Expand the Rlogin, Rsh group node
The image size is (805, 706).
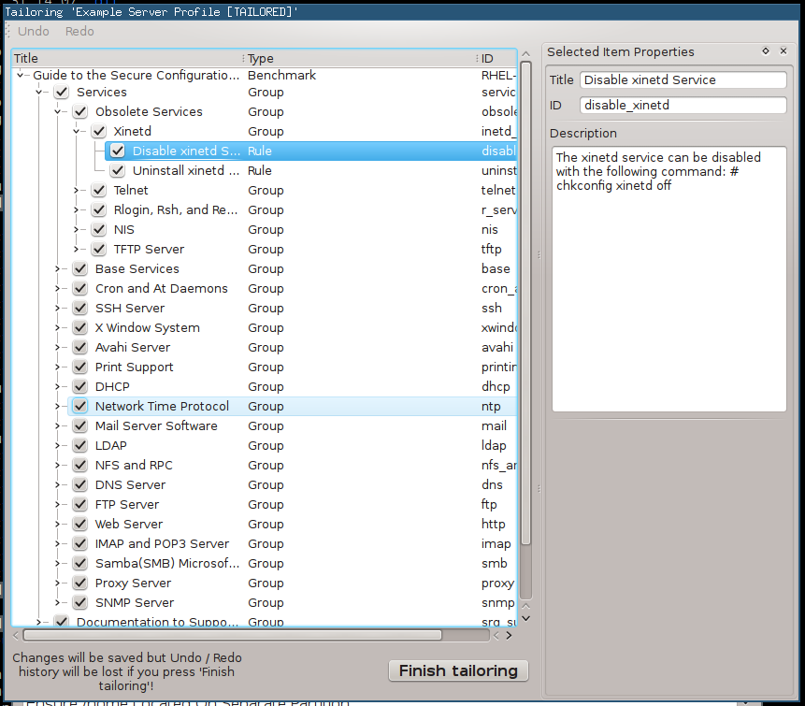tap(76, 210)
